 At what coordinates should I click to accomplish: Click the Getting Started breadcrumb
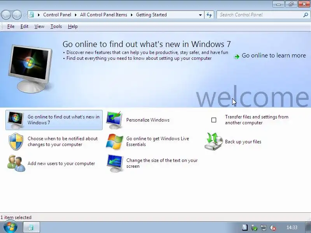(151, 15)
